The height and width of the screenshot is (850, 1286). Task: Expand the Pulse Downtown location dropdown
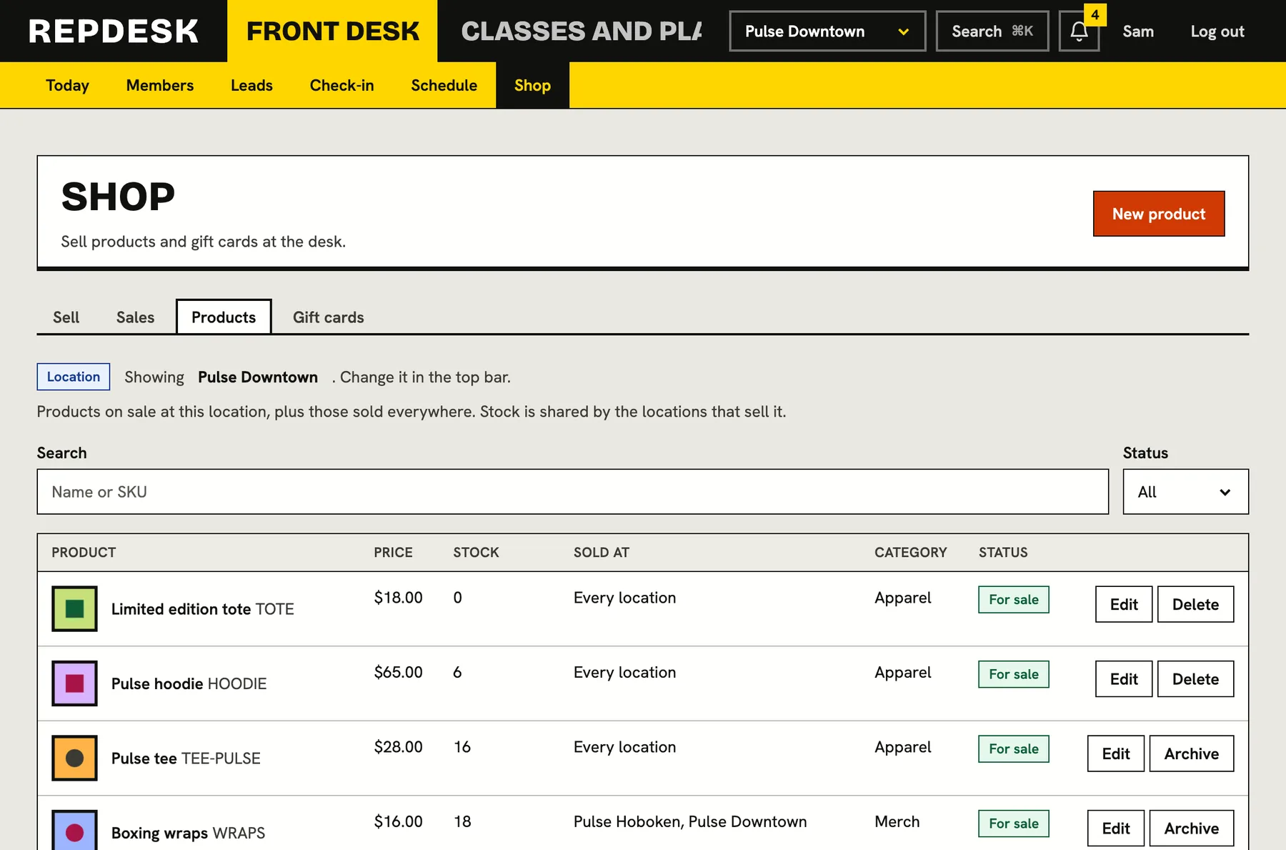pos(827,31)
